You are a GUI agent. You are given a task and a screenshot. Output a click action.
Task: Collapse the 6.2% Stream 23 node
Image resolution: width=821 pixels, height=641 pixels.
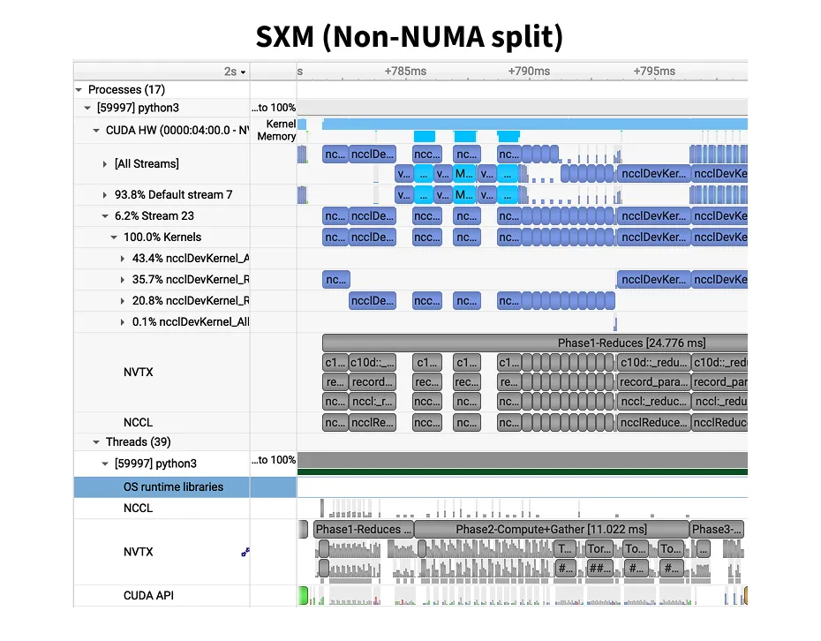click(105, 215)
